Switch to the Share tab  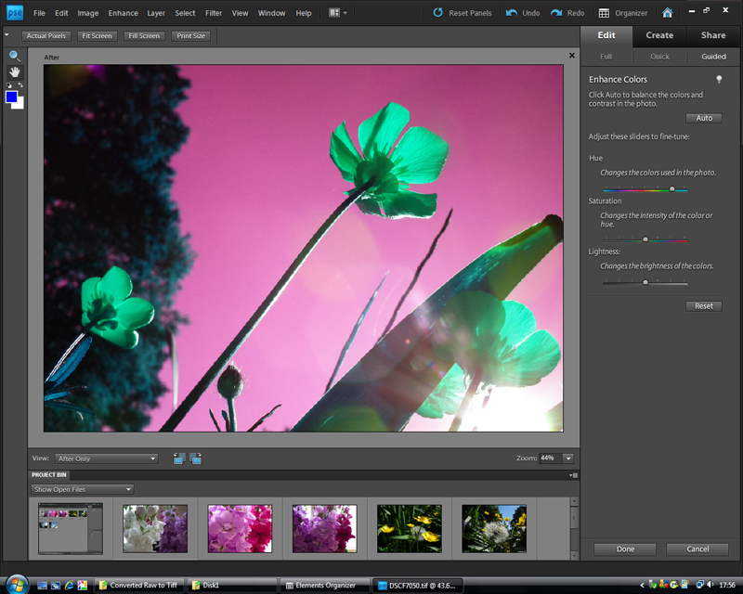(x=713, y=35)
